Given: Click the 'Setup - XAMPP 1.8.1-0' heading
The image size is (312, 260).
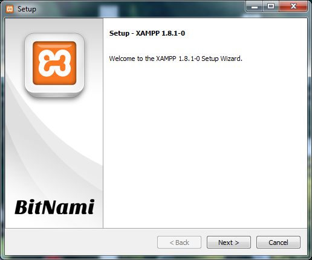Looking at the screenshot, I should coord(147,33).
